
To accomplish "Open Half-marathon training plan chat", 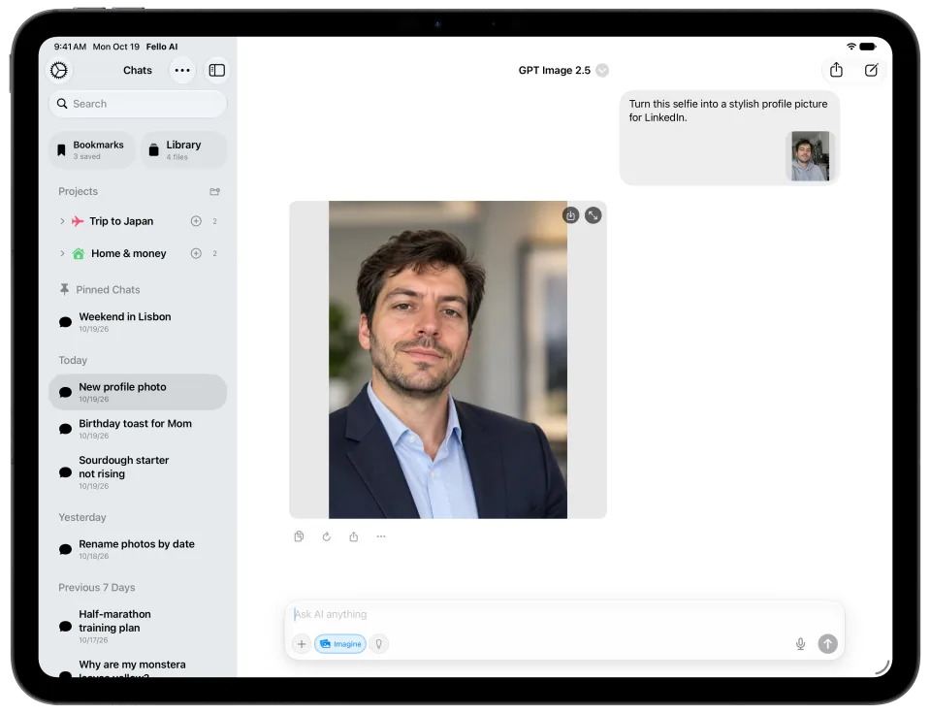I will pos(138,626).
